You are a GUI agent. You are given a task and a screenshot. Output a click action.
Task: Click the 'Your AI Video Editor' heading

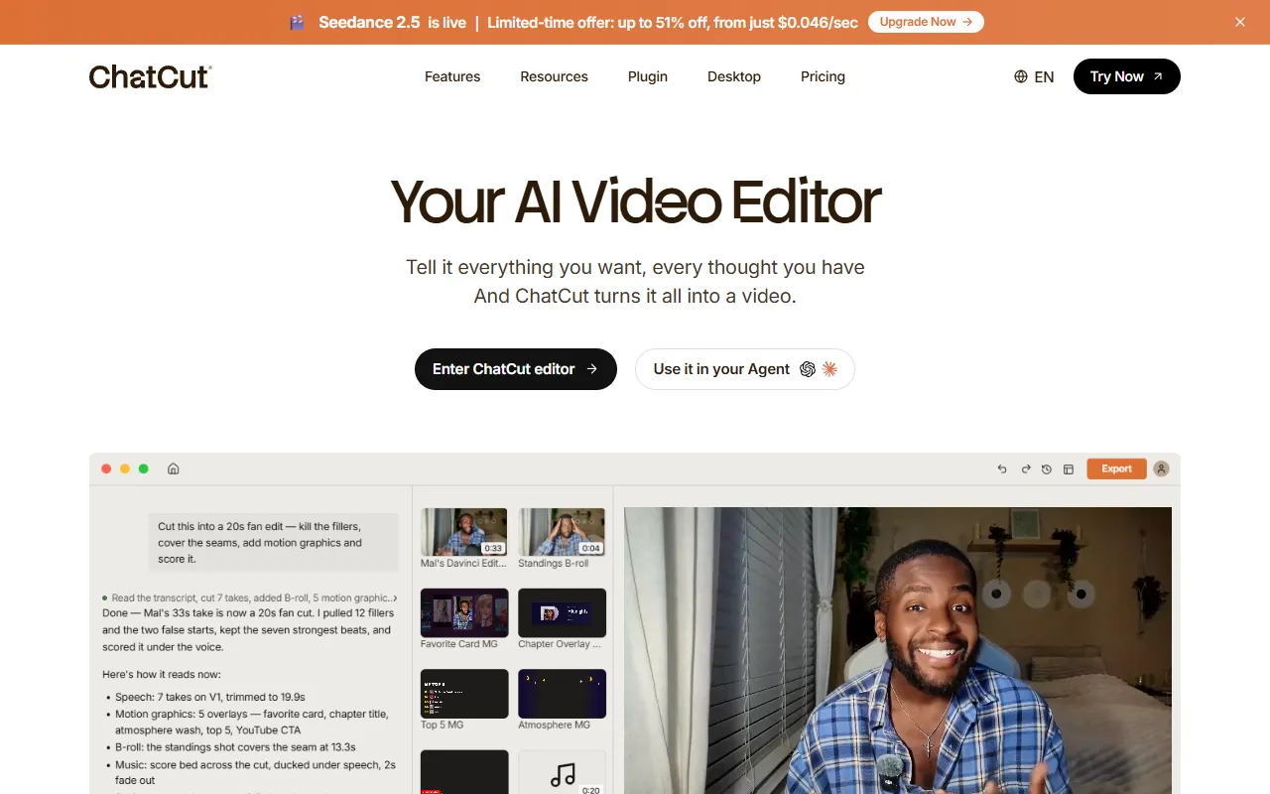point(635,201)
